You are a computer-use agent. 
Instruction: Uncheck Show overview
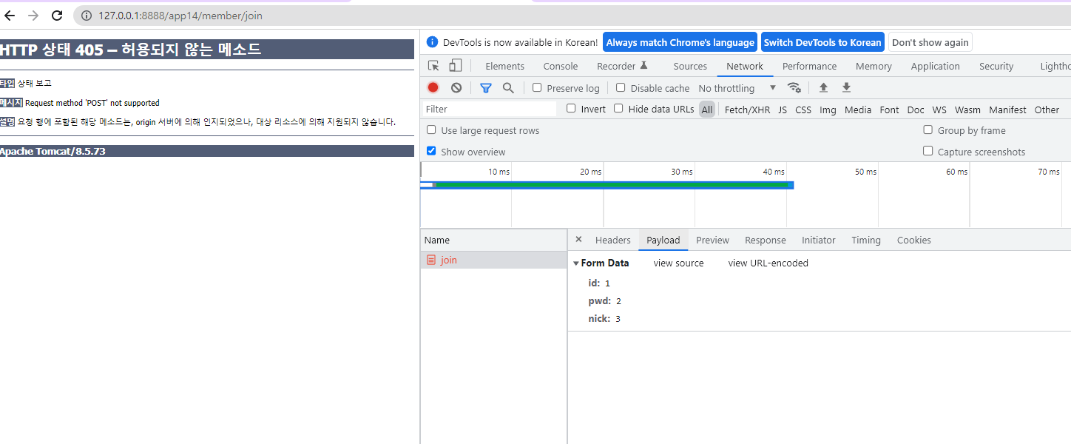[431, 151]
